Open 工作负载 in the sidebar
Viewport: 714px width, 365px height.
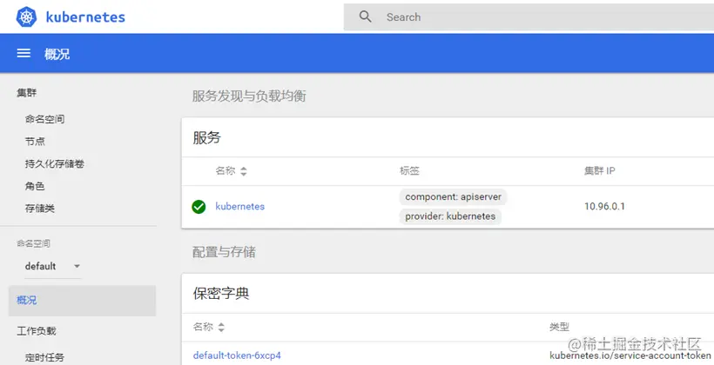37,331
